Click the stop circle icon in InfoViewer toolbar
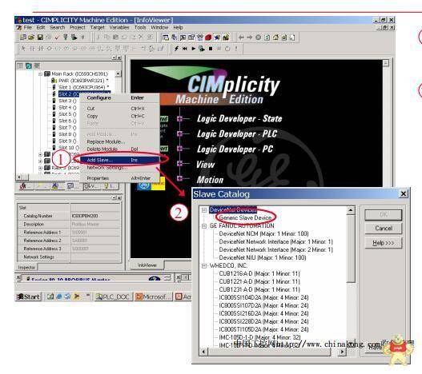This screenshot has height=374, width=422. click(258, 38)
